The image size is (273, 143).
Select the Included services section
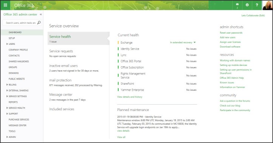point(62,109)
